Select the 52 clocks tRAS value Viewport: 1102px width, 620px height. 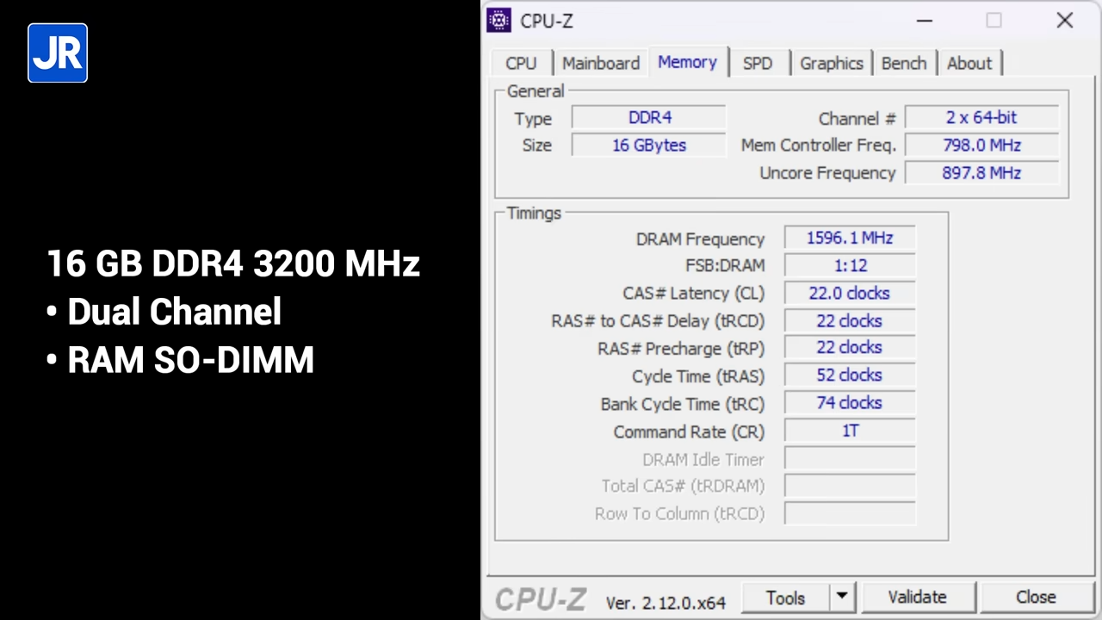(x=850, y=375)
